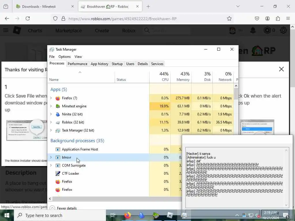Switch to App history tab

point(99,64)
